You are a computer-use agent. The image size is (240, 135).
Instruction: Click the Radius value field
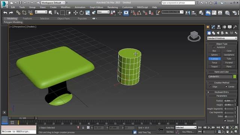click(x=229, y=101)
